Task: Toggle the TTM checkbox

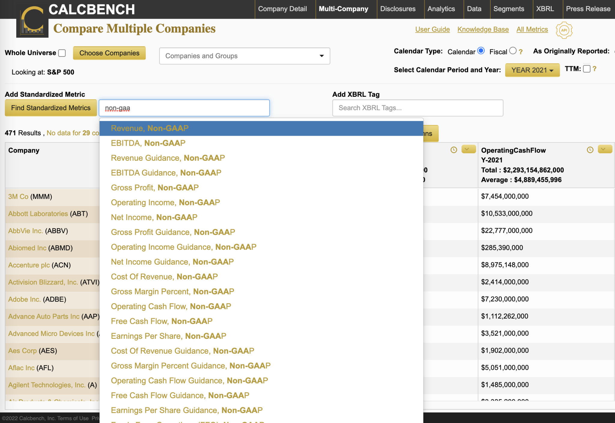Action: pyautogui.click(x=586, y=69)
